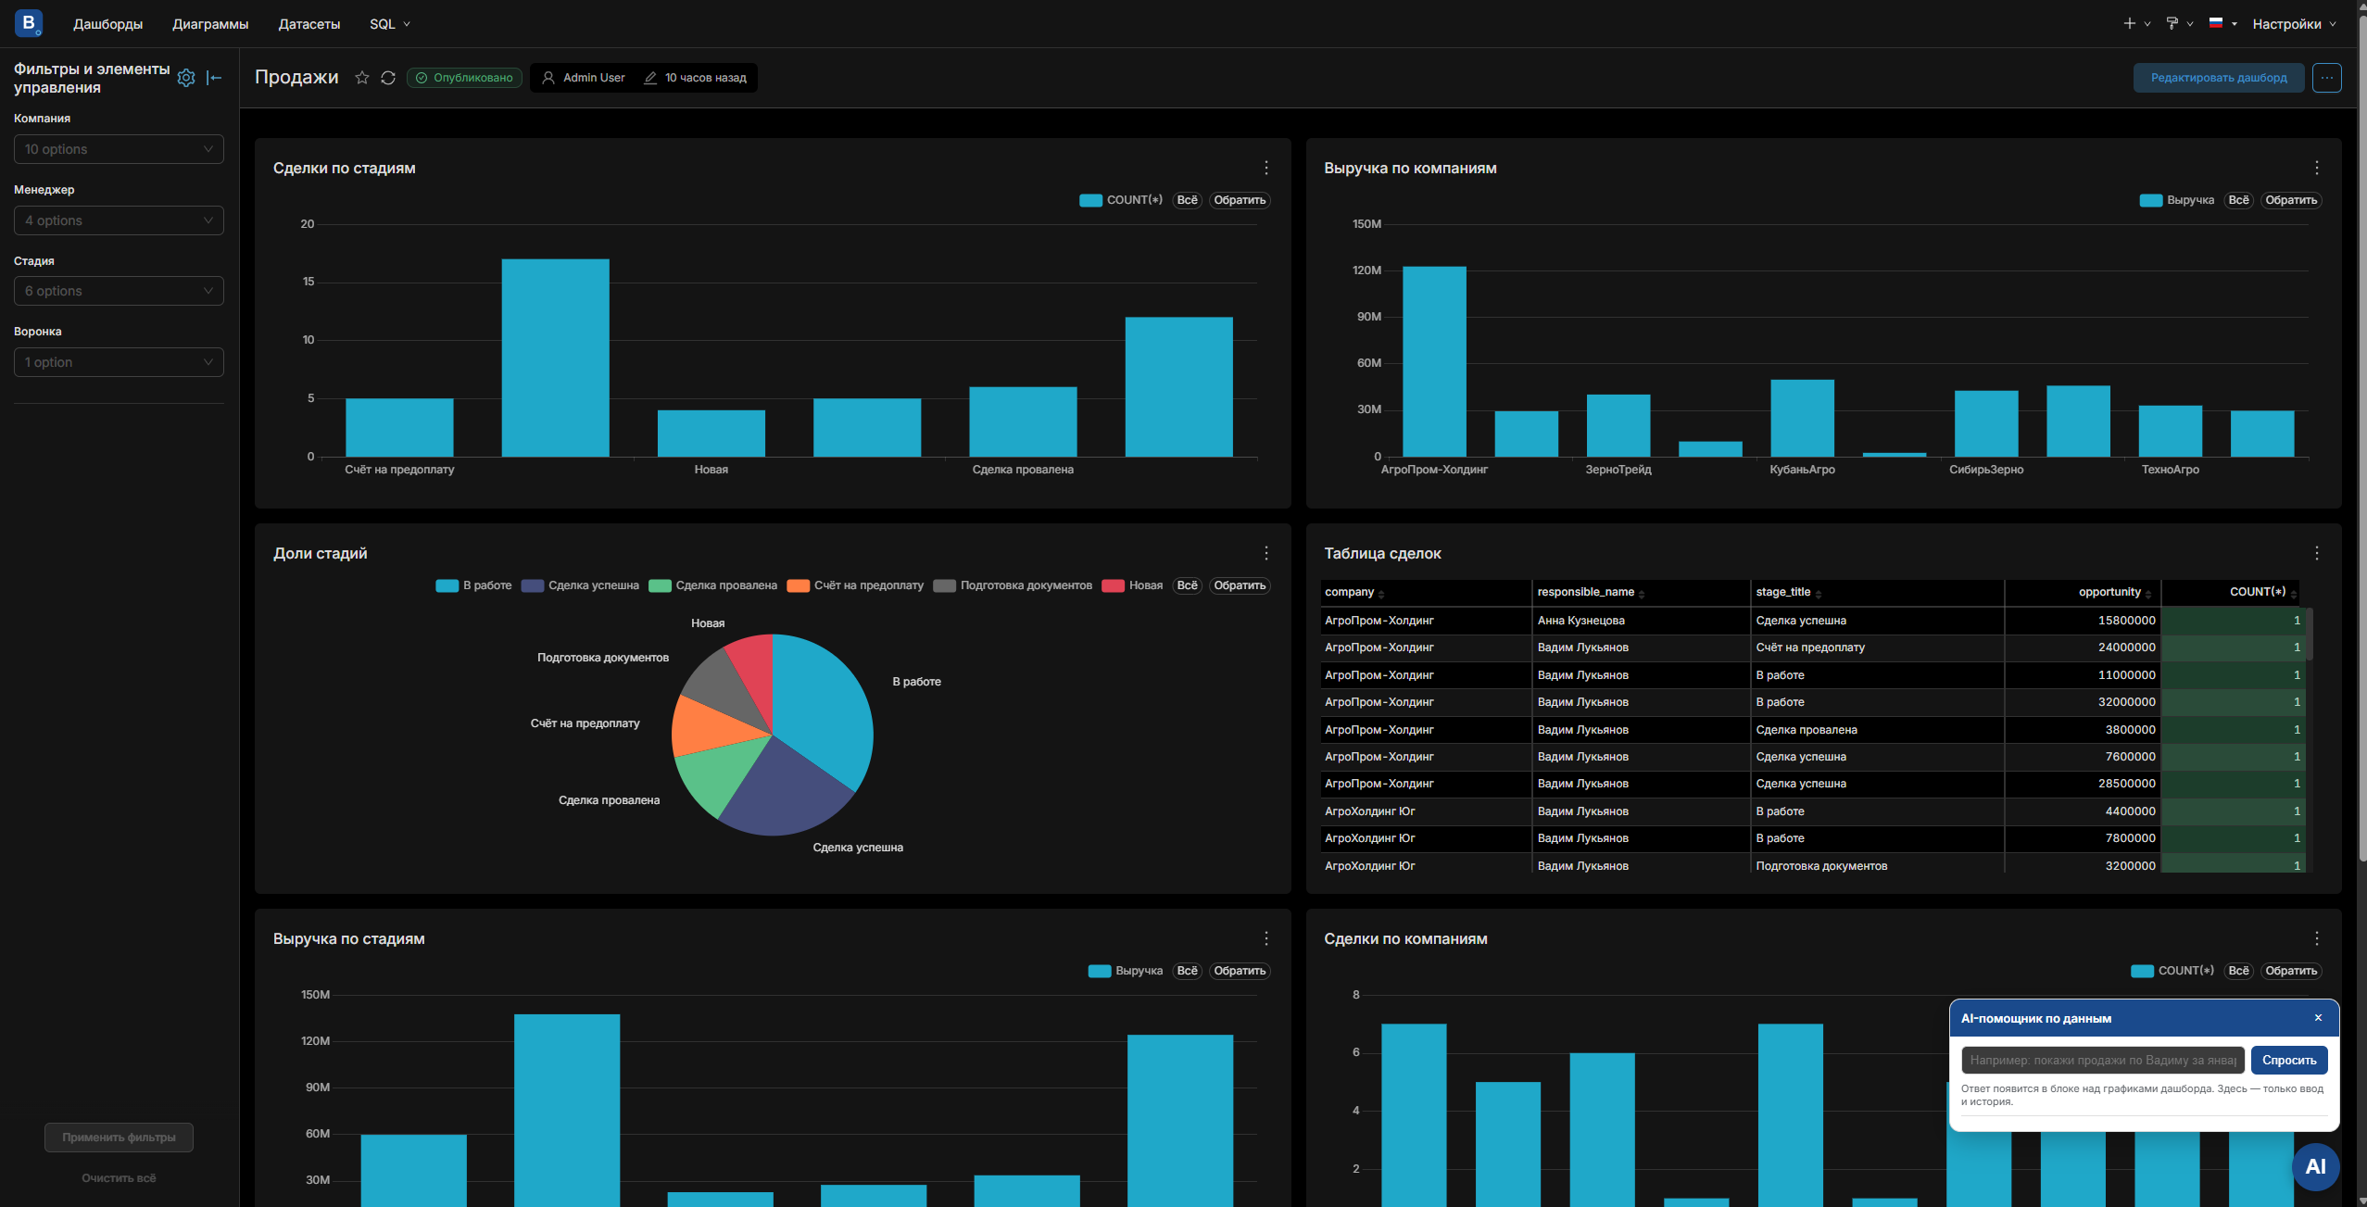Open the three-dot menu next to Редактировать дашборд
Screen dimensions: 2367x1207
(x=2326, y=78)
